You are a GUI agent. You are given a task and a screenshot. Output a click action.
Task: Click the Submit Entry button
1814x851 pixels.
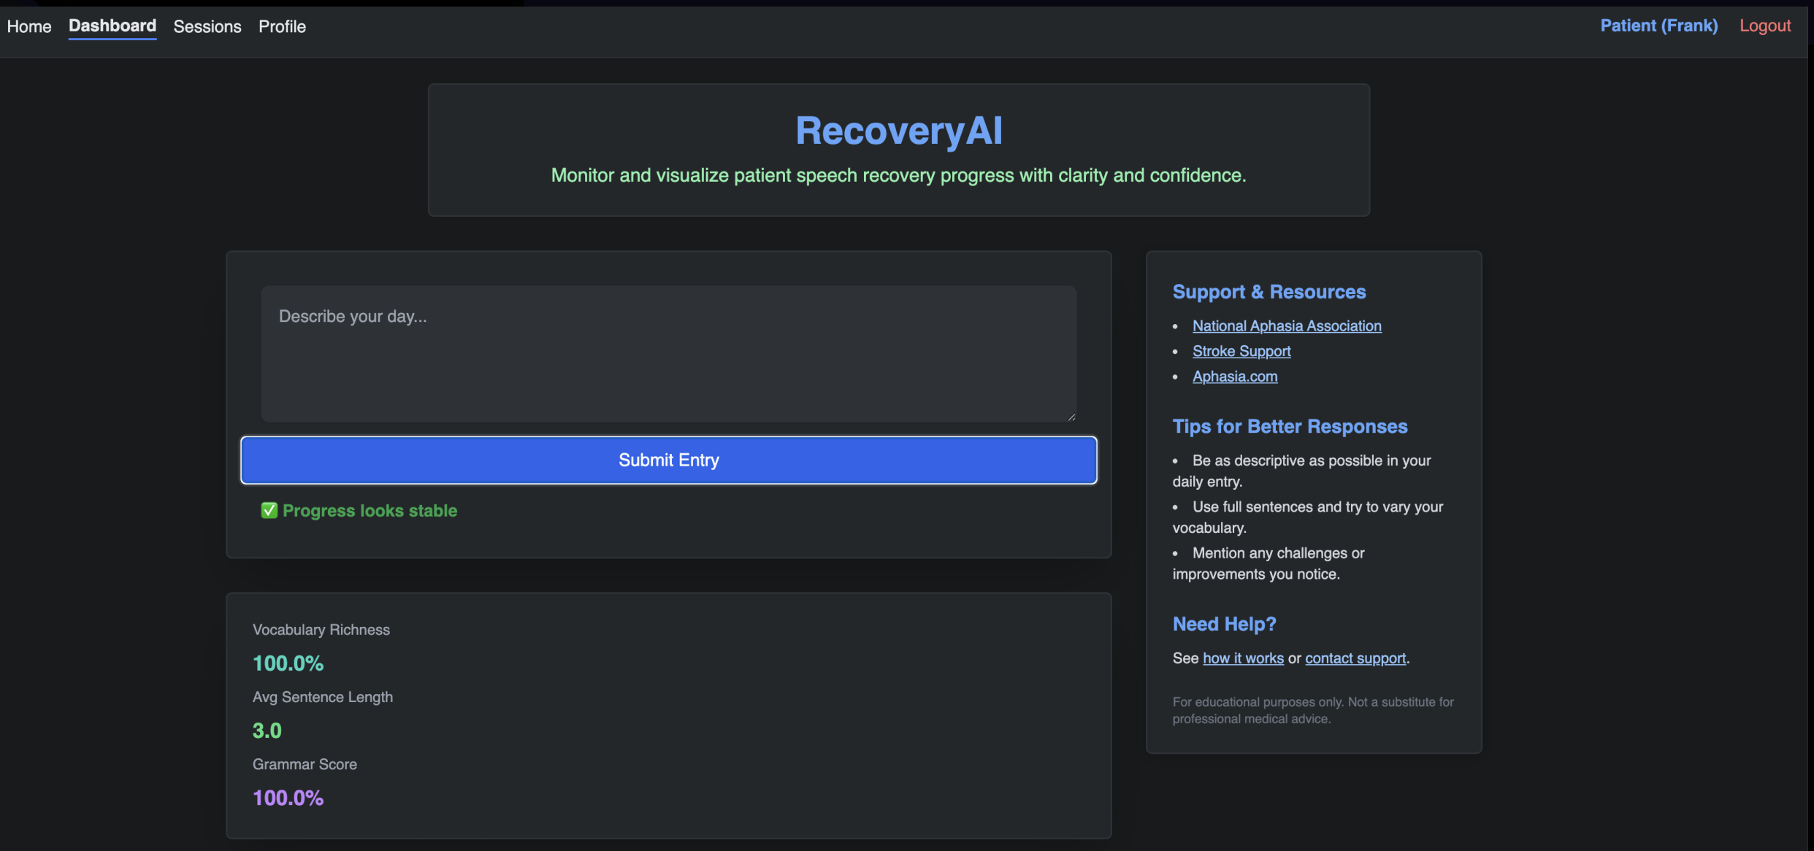(668, 460)
